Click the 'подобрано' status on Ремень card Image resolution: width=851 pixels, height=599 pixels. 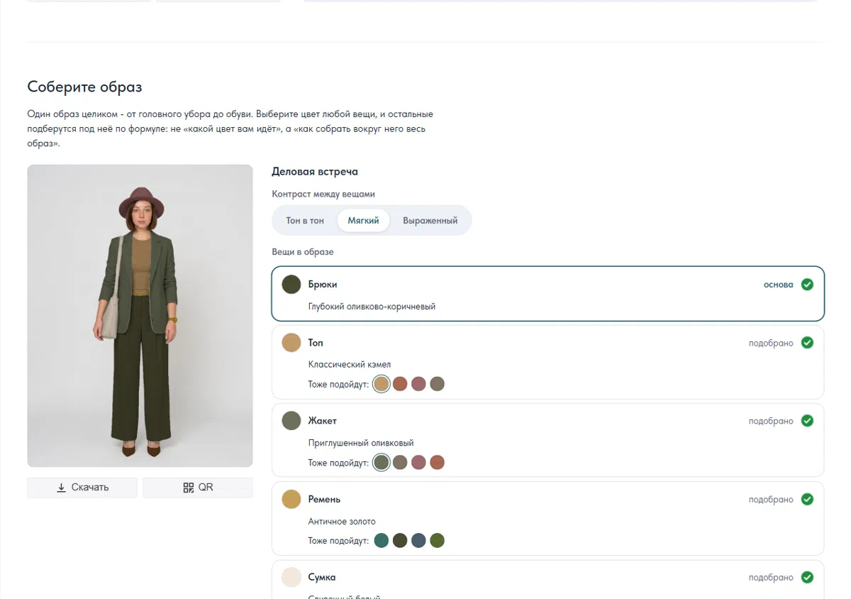(771, 500)
